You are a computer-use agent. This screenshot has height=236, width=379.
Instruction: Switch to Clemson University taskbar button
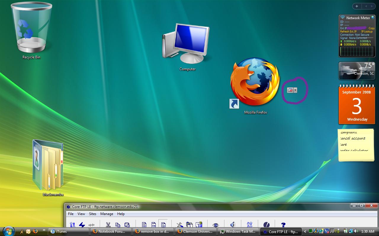coord(196,232)
